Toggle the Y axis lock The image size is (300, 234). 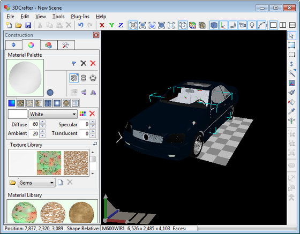[x=111, y=25]
